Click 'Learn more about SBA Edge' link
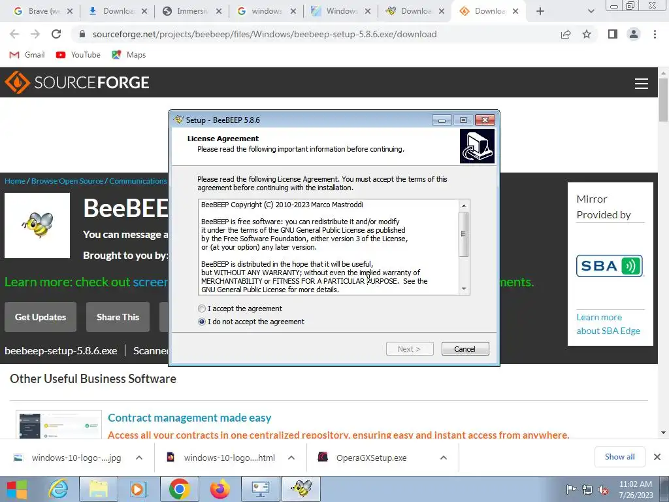This screenshot has height=502, width=669. pos(608,324)
